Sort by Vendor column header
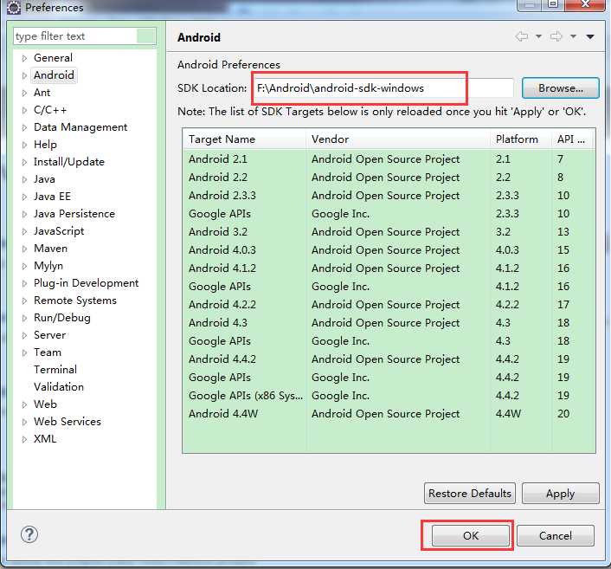Screen dimensions: 611x569 click(398, 139)
